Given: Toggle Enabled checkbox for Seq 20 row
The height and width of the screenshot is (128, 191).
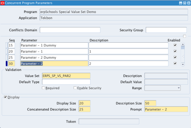Looking at the screenshot, I should point(175,51).
